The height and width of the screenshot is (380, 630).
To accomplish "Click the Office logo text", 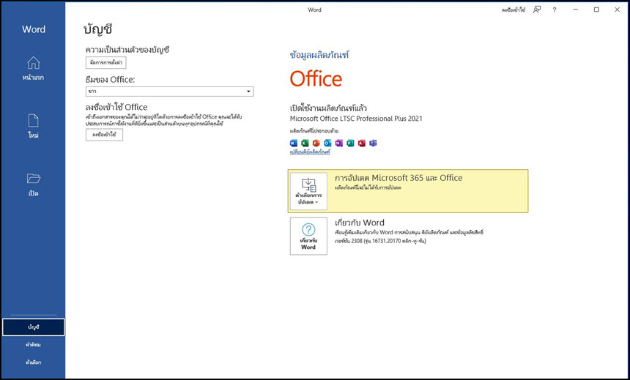I will [x=316, y=79].
